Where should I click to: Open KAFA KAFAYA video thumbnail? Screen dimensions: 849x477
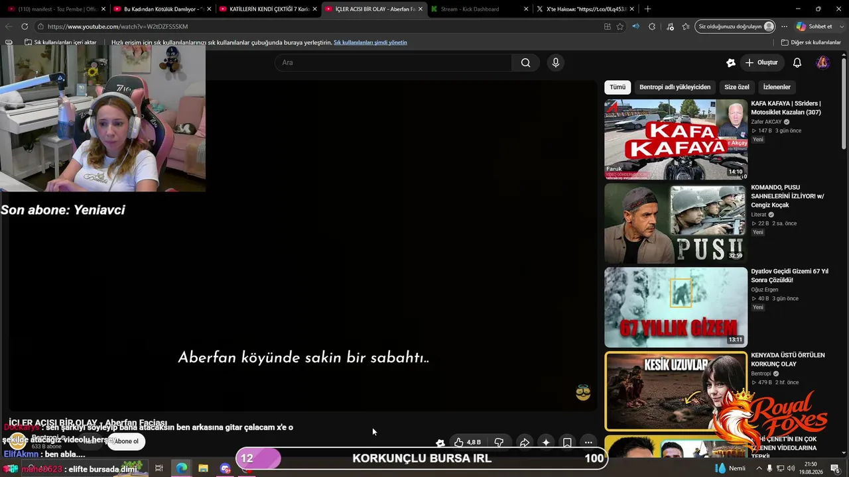(x=676, y=140)
